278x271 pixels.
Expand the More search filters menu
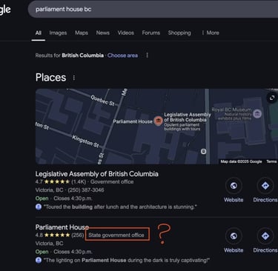click(x=211, y=33)
